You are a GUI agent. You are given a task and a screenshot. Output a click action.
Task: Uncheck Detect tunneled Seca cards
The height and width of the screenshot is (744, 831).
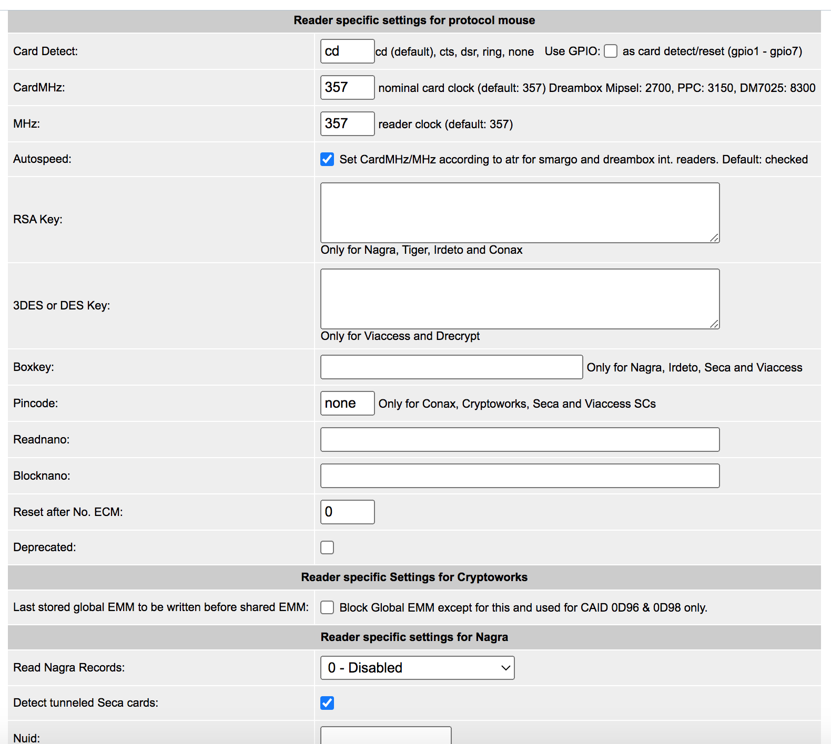327,703
